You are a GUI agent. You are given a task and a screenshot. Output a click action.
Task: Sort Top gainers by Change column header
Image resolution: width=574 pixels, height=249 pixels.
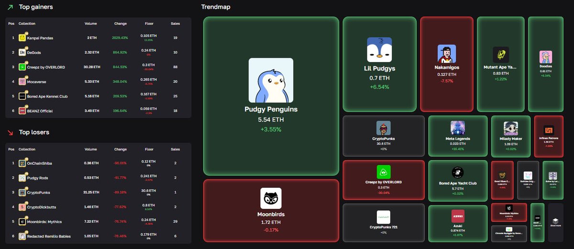[121, 23]
